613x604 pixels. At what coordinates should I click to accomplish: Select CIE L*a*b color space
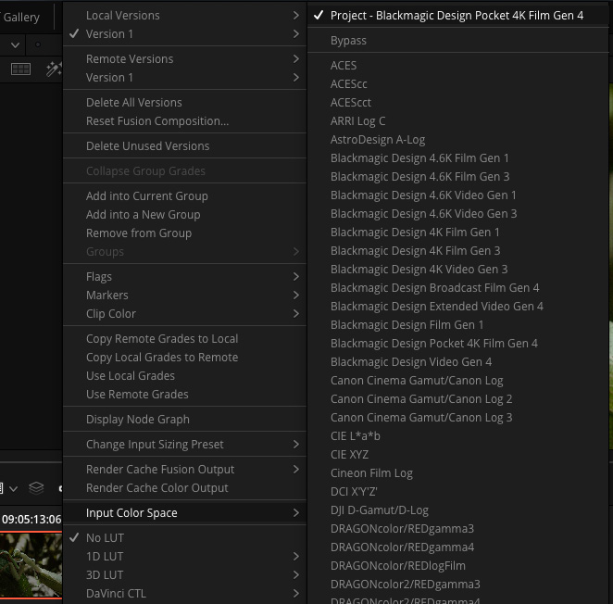click(457, 436)
